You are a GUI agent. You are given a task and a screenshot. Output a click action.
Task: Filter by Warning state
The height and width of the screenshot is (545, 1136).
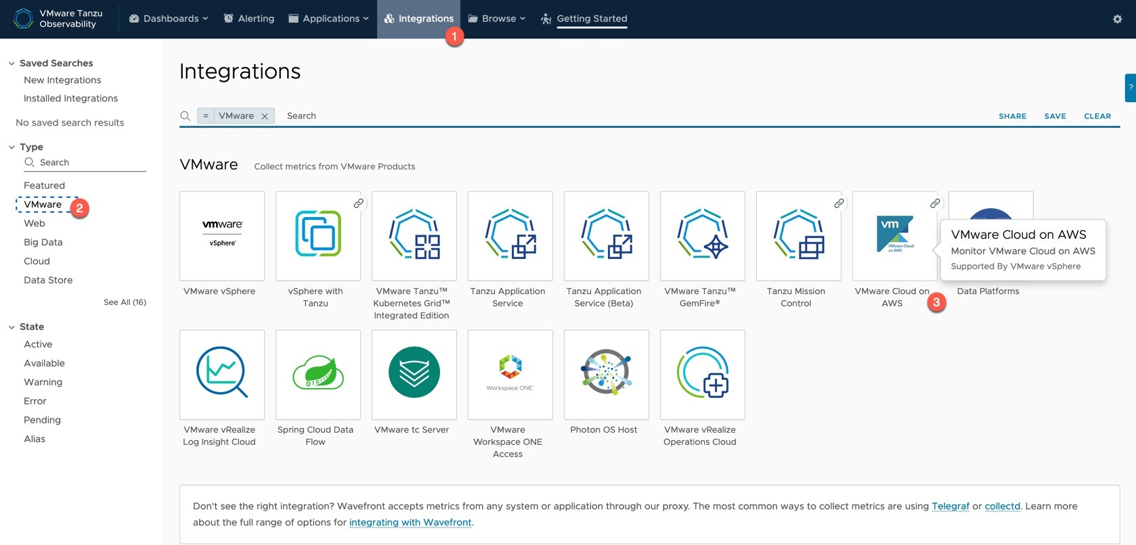click(43, 382)
